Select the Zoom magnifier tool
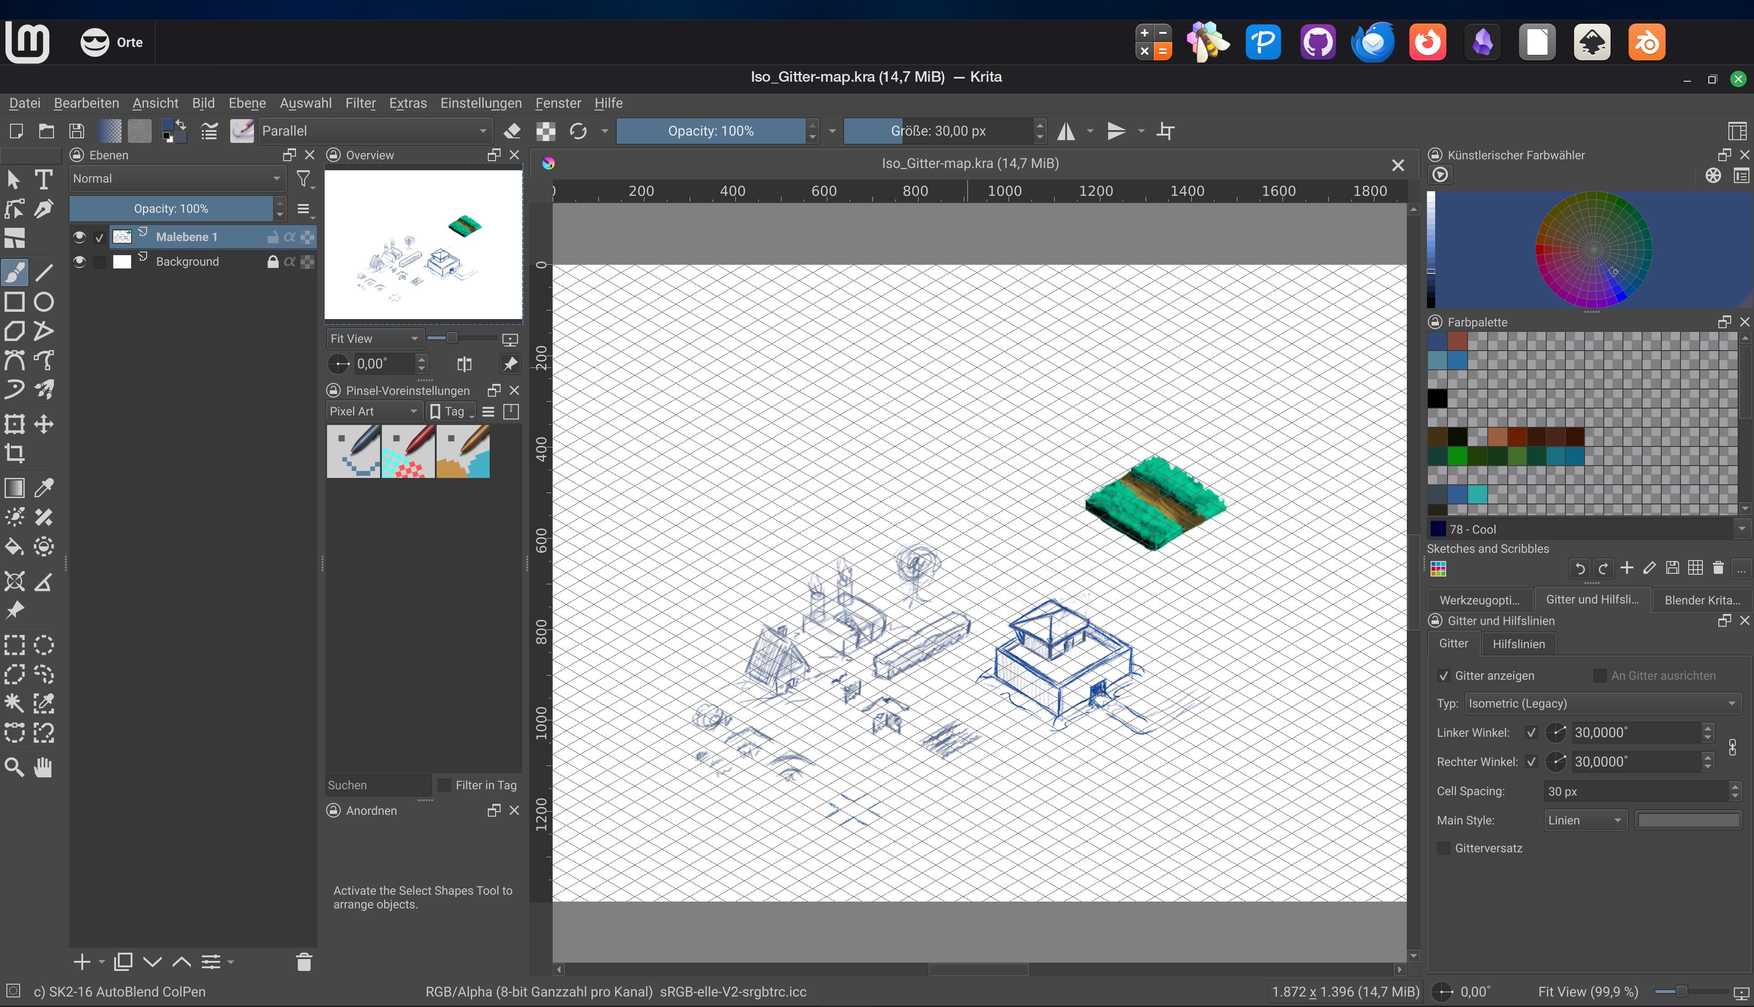Viewport: 1754px width, 1007px height. [x=15, y=767]
